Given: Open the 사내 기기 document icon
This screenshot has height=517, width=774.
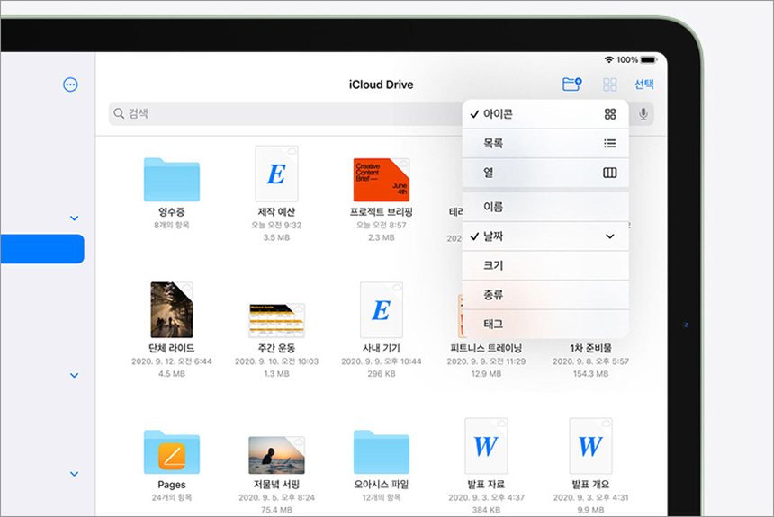Looking at the screenshot, I should pos(382,310).
